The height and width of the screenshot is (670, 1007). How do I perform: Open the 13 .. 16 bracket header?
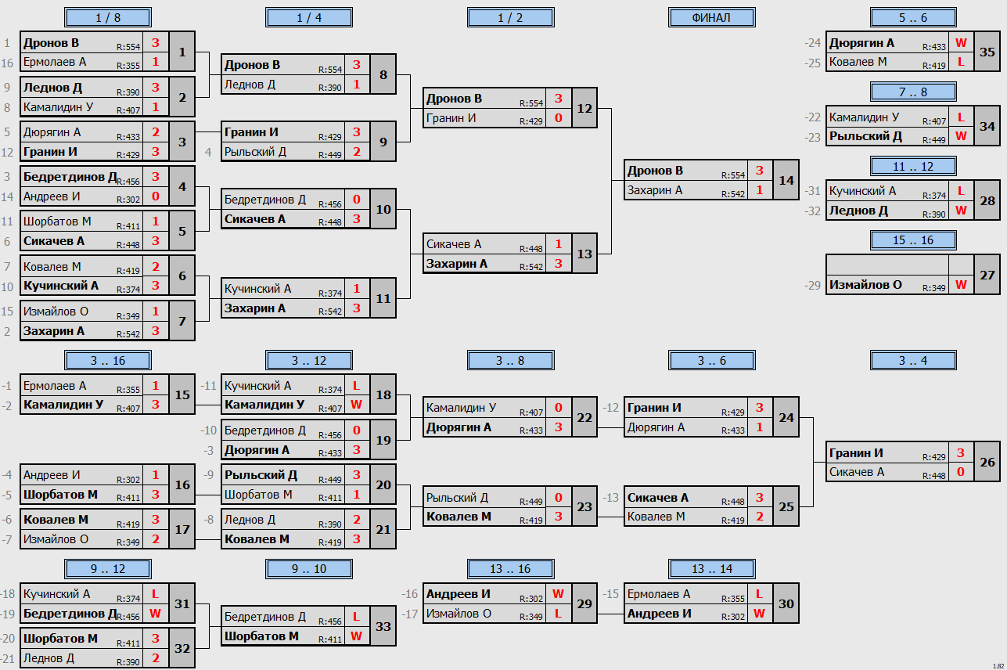(x=510, y=569)
